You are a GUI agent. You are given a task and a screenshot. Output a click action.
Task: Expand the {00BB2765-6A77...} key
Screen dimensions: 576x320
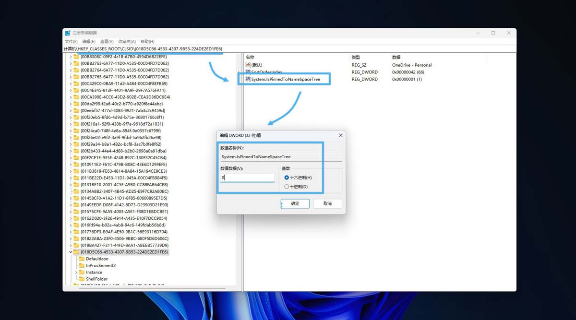70,76
